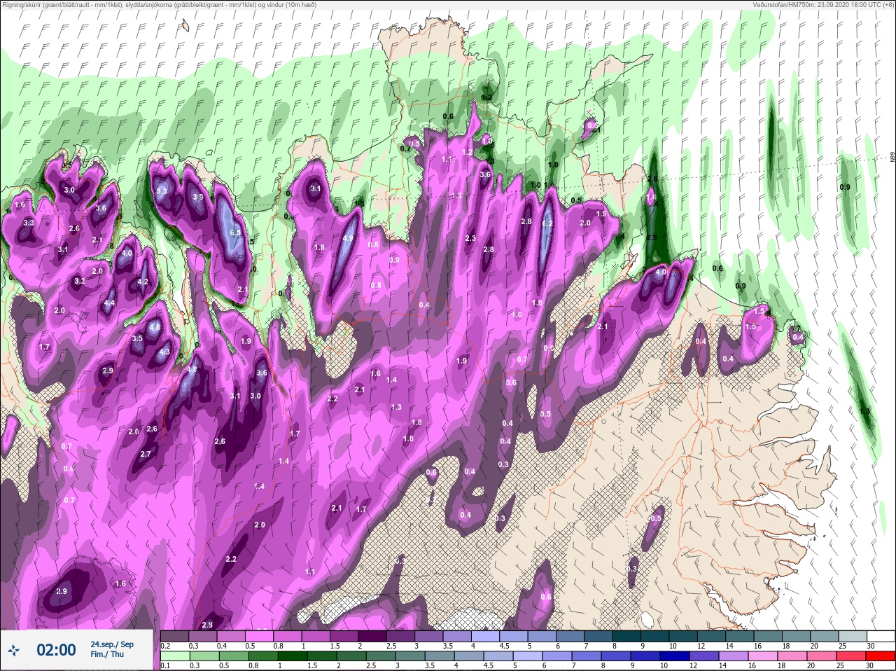Click the four-point star icon beside 02:00
This screenshot has width=896, height=671.
pyautogui.click(x=14, y=651)
